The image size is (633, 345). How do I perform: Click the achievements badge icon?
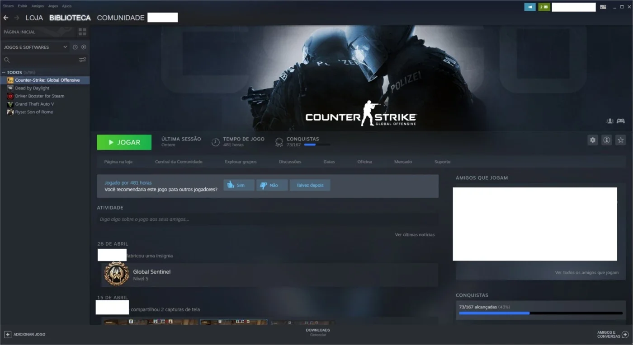tap(279, 142)
